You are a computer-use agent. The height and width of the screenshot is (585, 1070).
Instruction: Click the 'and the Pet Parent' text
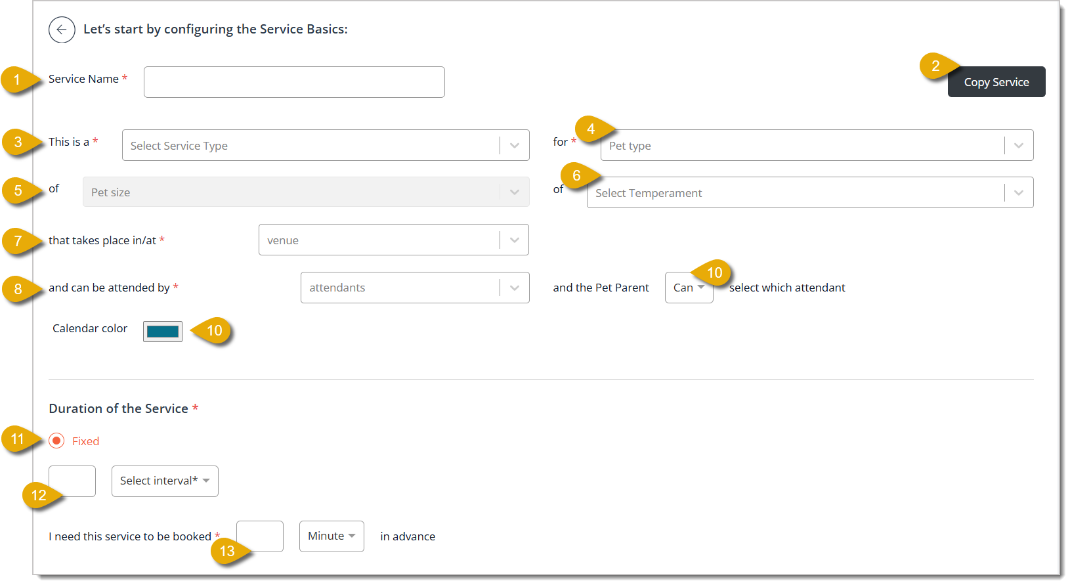[x=601, y=288]
